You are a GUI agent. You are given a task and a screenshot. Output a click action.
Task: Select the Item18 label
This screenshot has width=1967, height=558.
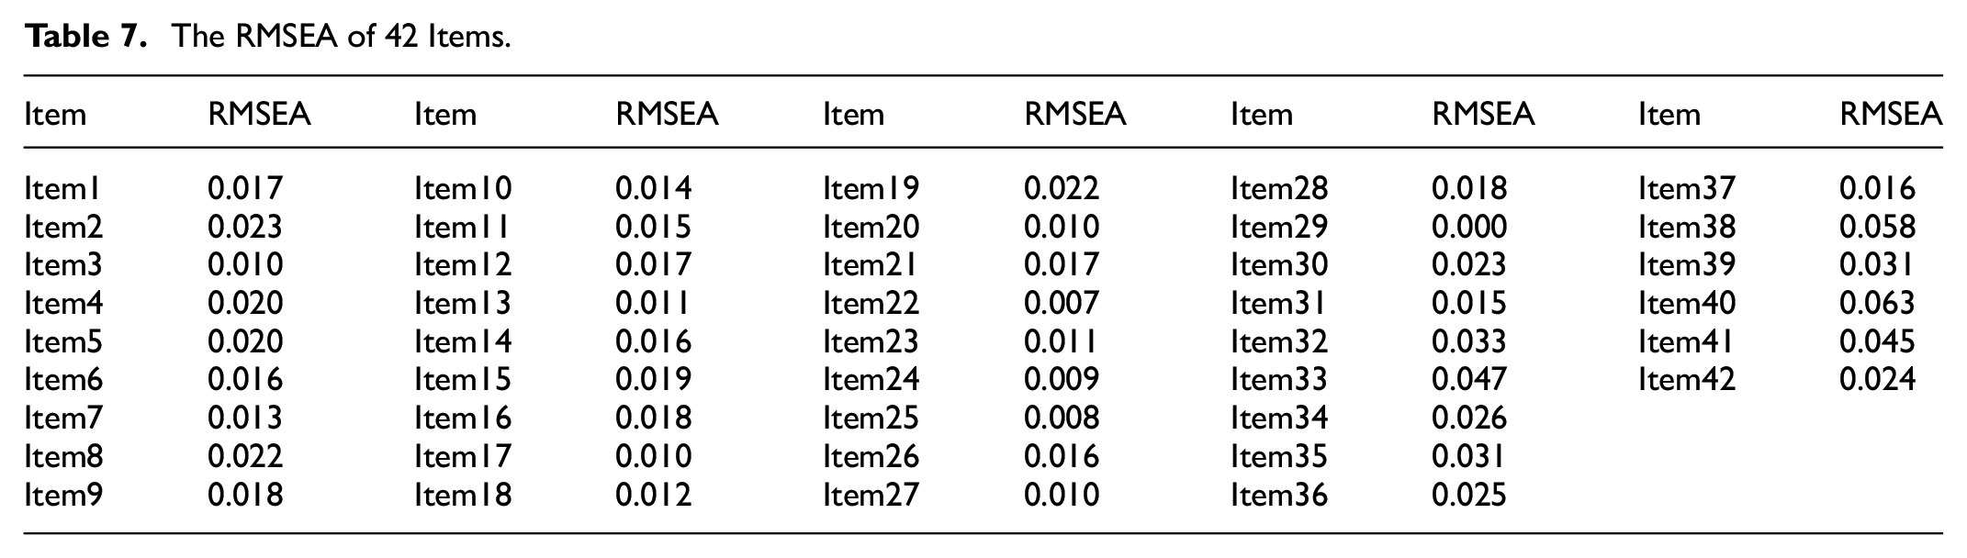click(x=463, y=495)
